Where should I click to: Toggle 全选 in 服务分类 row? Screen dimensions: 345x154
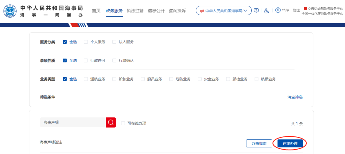(x=65, y=42)
